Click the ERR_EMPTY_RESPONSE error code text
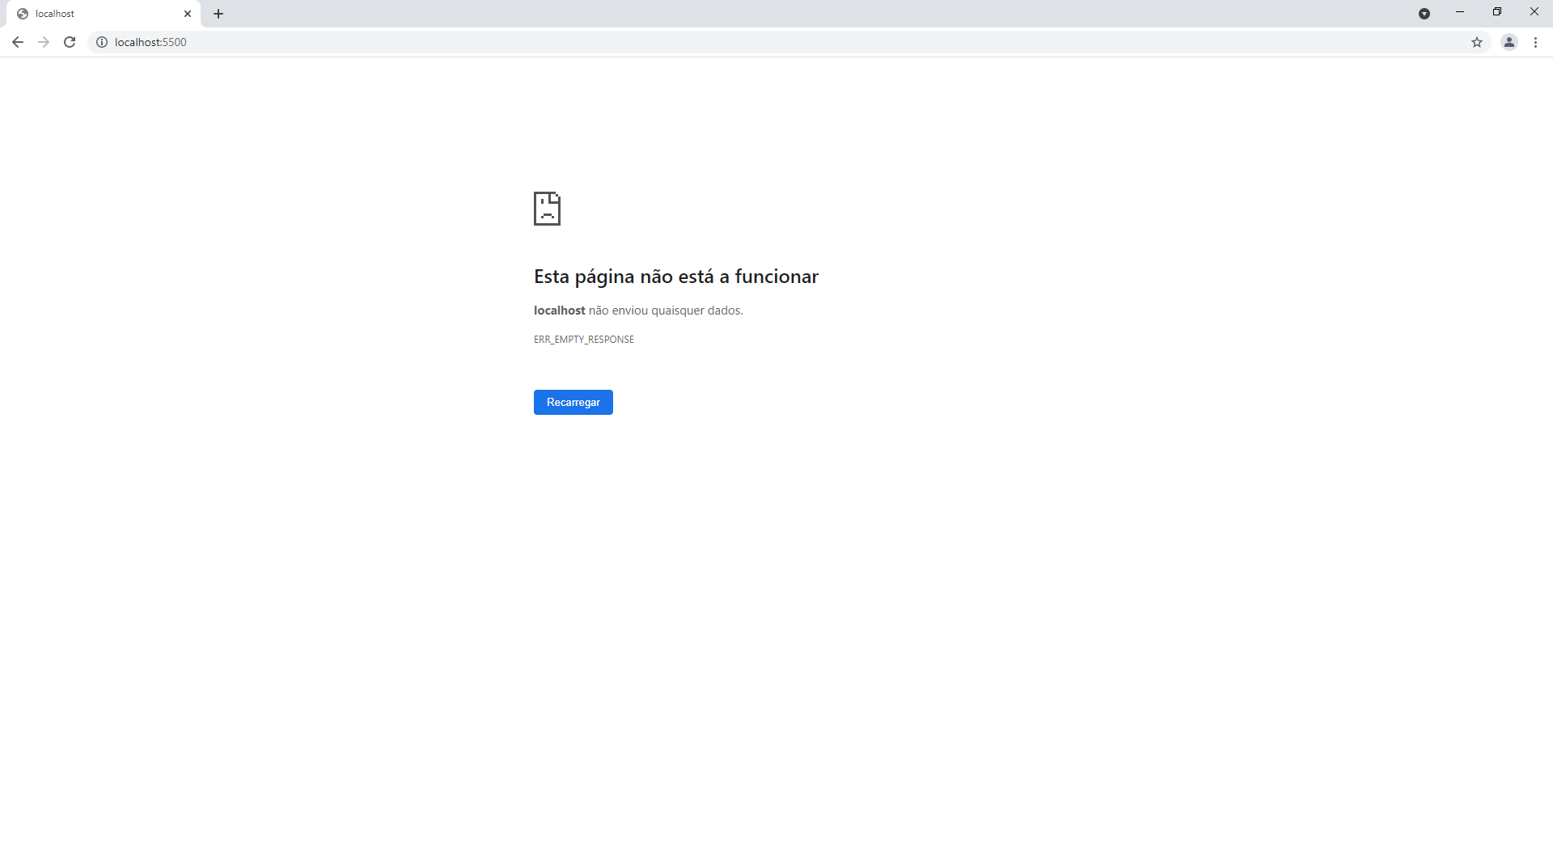 coord(584,340)
